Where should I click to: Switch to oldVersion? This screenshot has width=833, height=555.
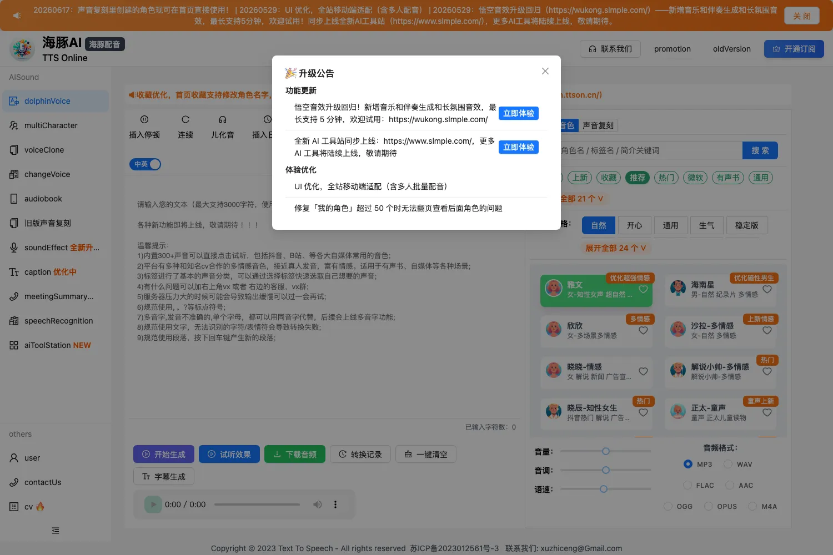pyautogui.click(x=732, y=49)
